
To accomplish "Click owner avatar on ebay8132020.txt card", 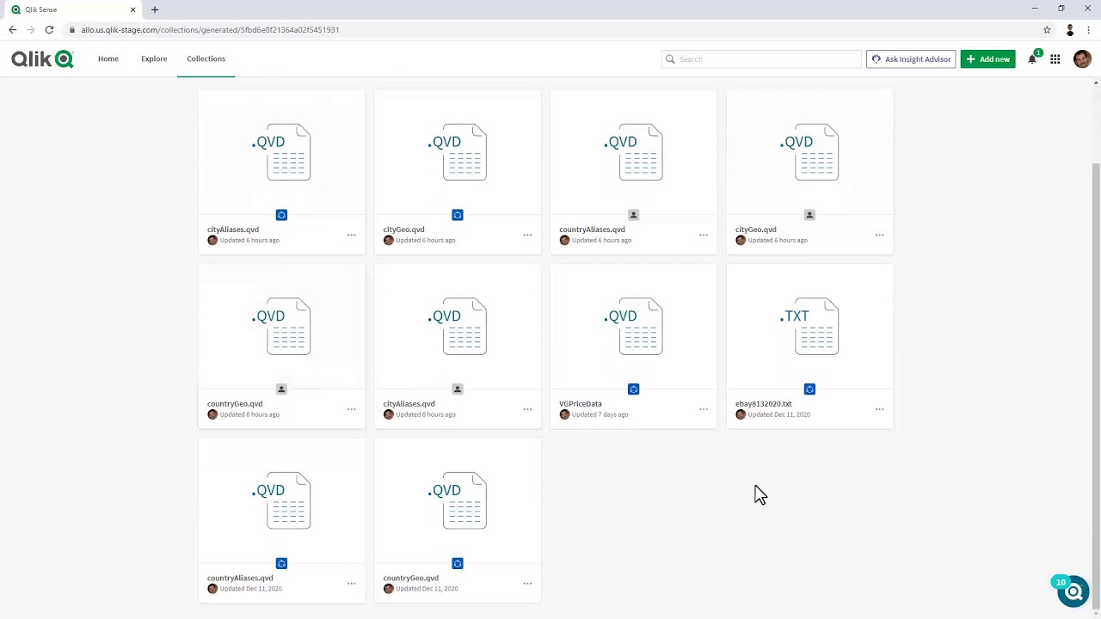I will tap(741, 414).
